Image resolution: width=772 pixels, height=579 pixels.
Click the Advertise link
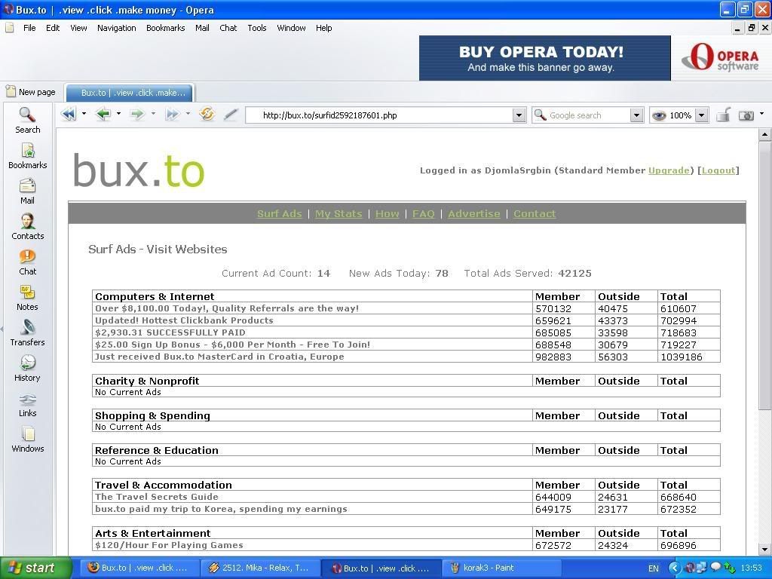tap(474, 213)
